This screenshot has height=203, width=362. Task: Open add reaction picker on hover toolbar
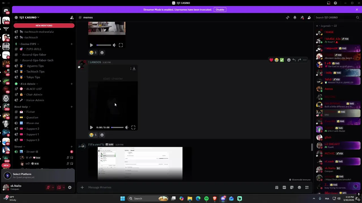click(x=289, y=60)
